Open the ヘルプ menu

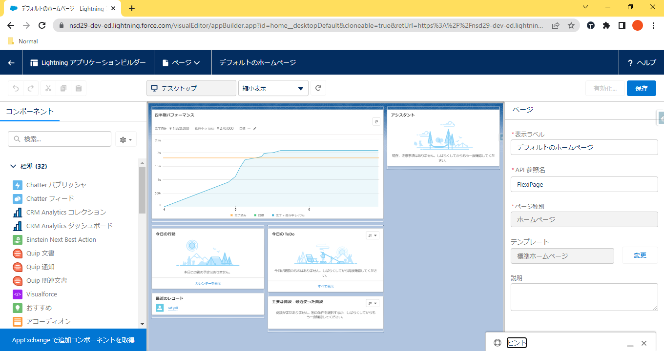[642, 62]
